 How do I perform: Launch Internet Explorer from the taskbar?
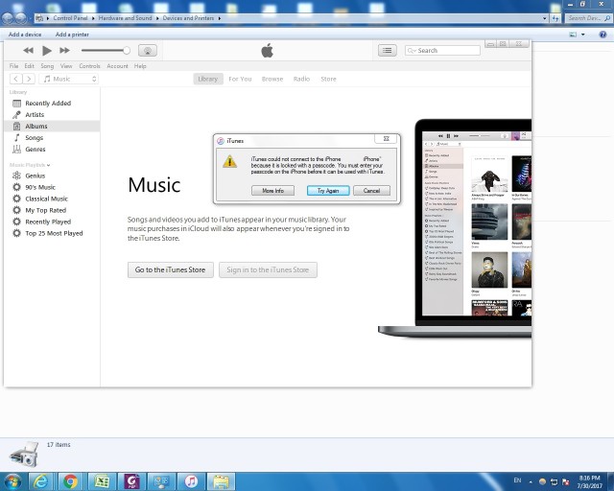(x=40, y=481)
